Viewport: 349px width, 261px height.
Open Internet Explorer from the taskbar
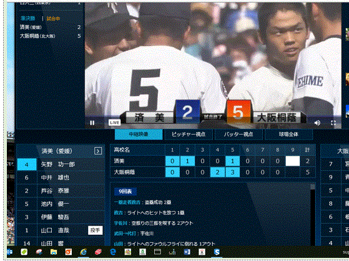[84, 252]
